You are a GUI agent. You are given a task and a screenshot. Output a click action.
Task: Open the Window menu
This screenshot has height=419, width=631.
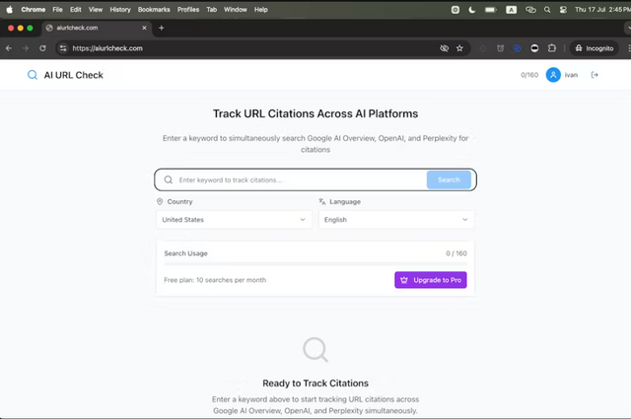[x=236, y=9]
